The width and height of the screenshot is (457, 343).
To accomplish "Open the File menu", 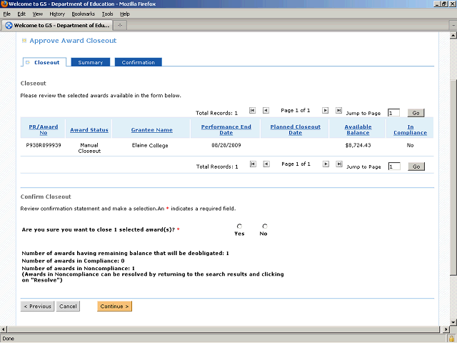I will tap(6, 14).
